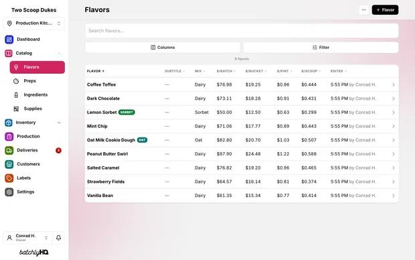415x260 pixels.
Task: Open the Labels tag icon
Action: coord(9,178)
